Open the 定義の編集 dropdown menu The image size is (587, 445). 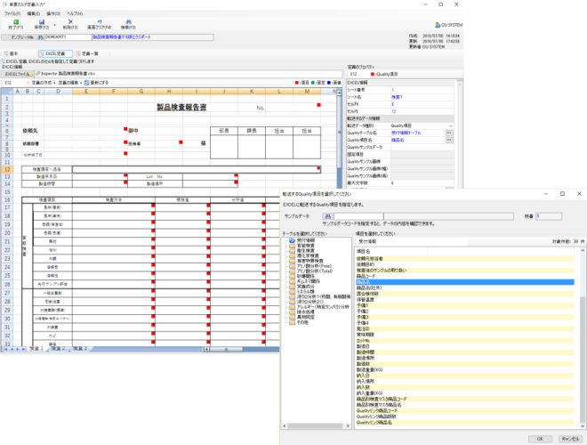(x=70, y=83)
